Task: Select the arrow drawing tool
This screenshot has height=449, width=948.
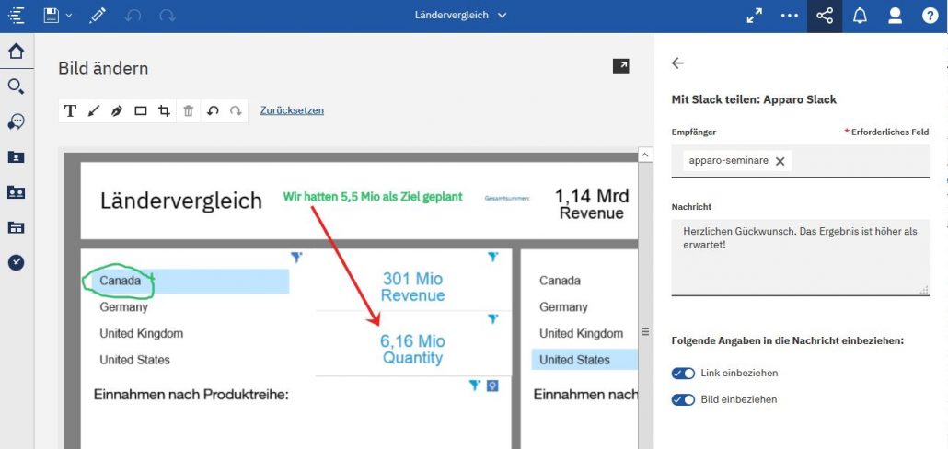Action: pos(93,110)
